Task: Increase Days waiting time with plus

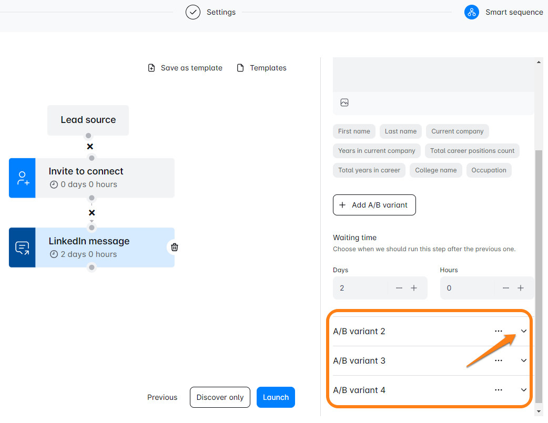Action: click(x=414, y=288)
